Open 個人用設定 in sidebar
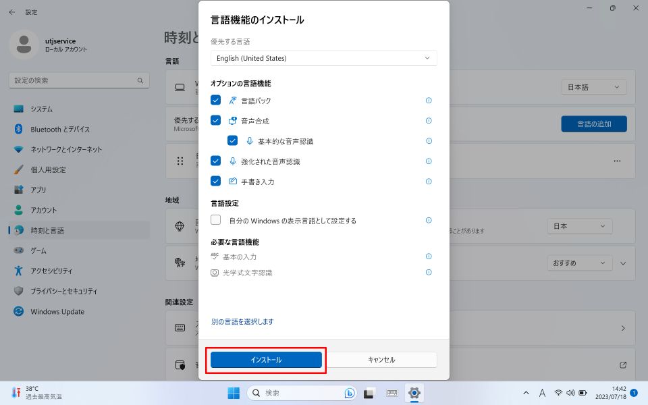The image size is (648, 405). pos(79,170)
